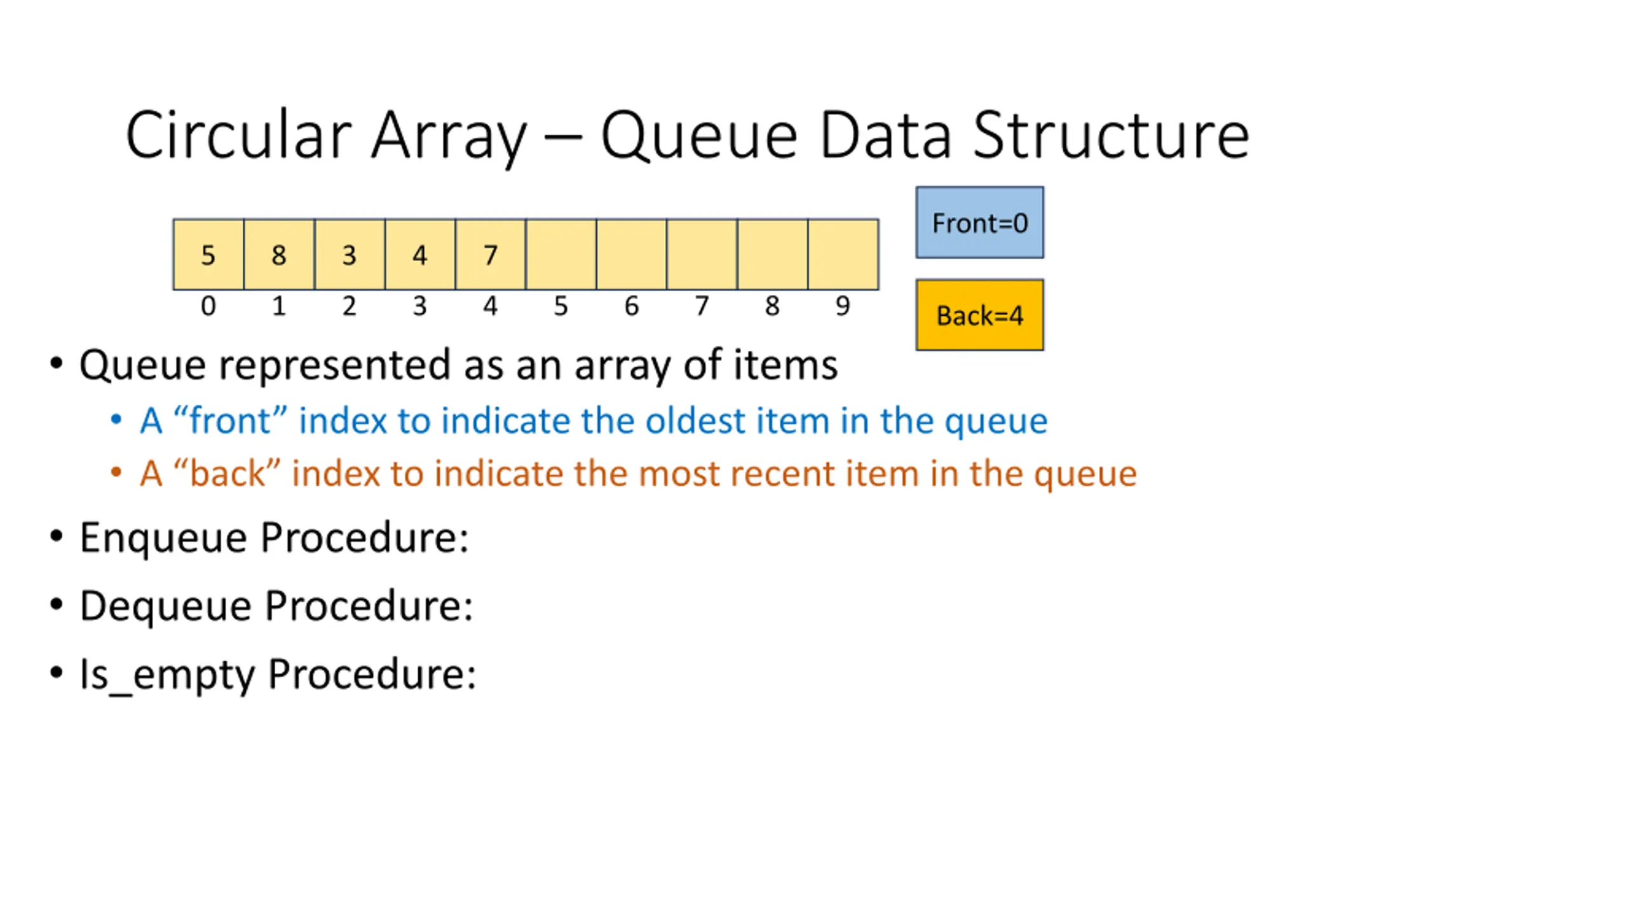Click the Enqueue Procedure bullet text
This screenshot has height=915, width=1627.
274,539
